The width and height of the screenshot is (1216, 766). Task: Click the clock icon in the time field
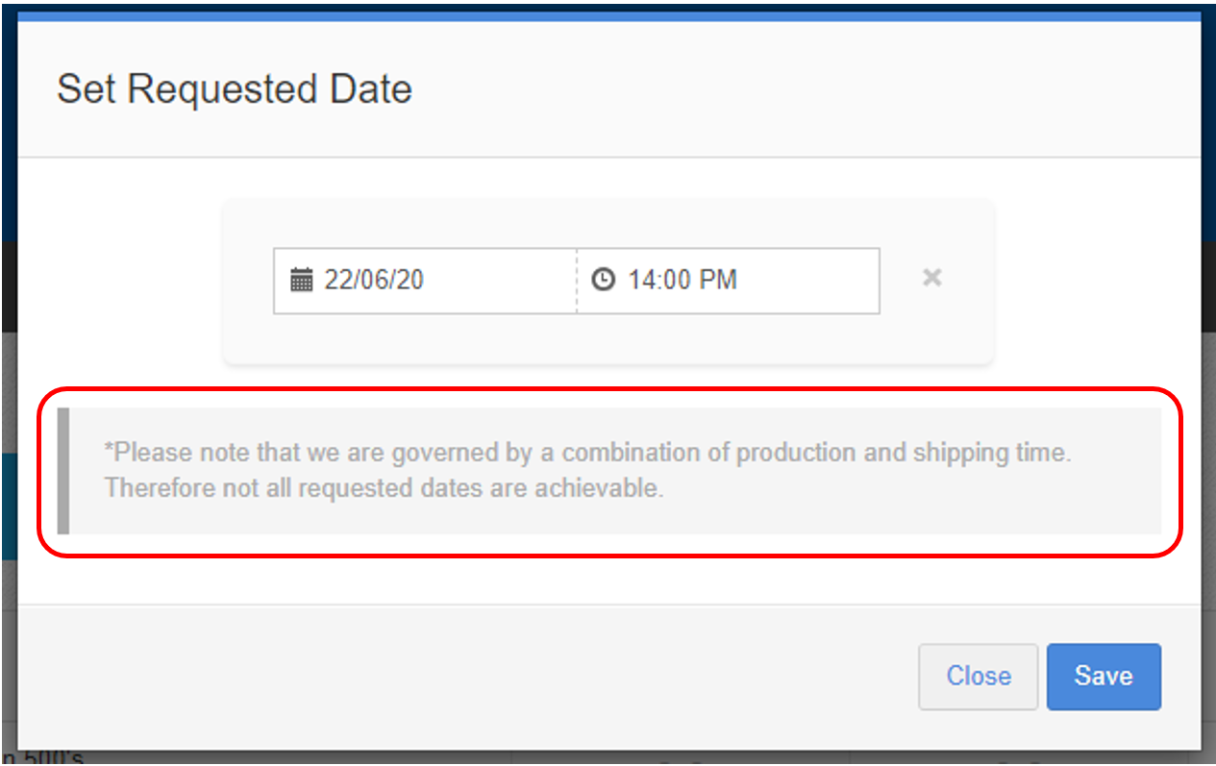tap(603, 281)
